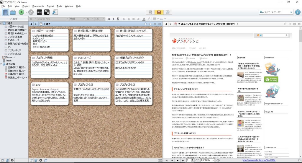The width and height of the screenshot is (302, 163).
Task: Open the Fit Width zoom dropdown
Action: pos(207,160)
